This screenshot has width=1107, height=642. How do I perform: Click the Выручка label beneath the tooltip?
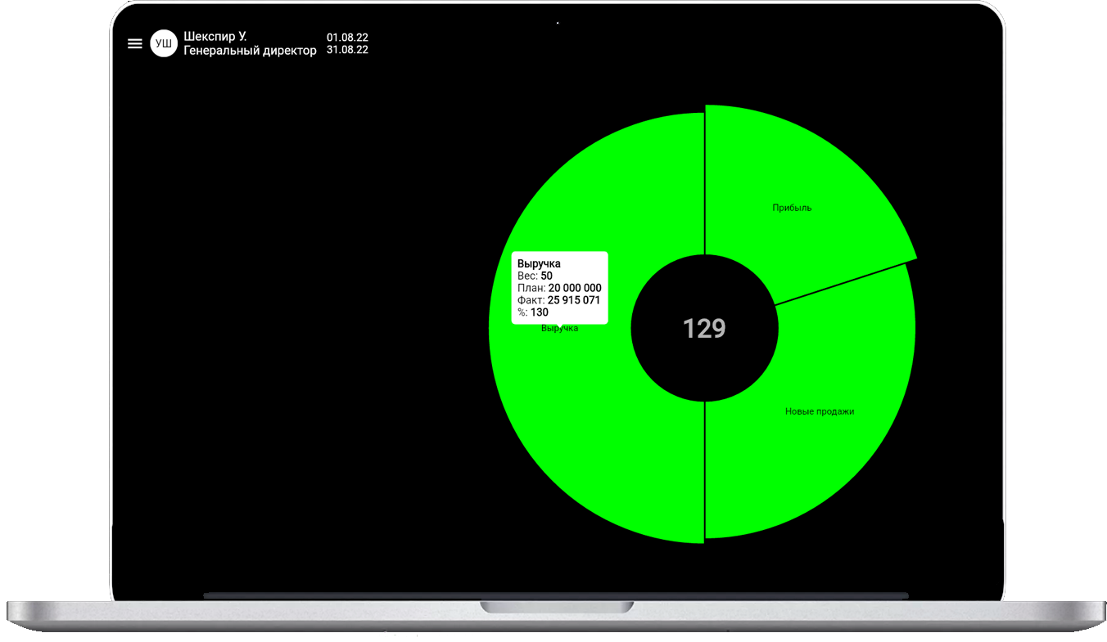559,329
